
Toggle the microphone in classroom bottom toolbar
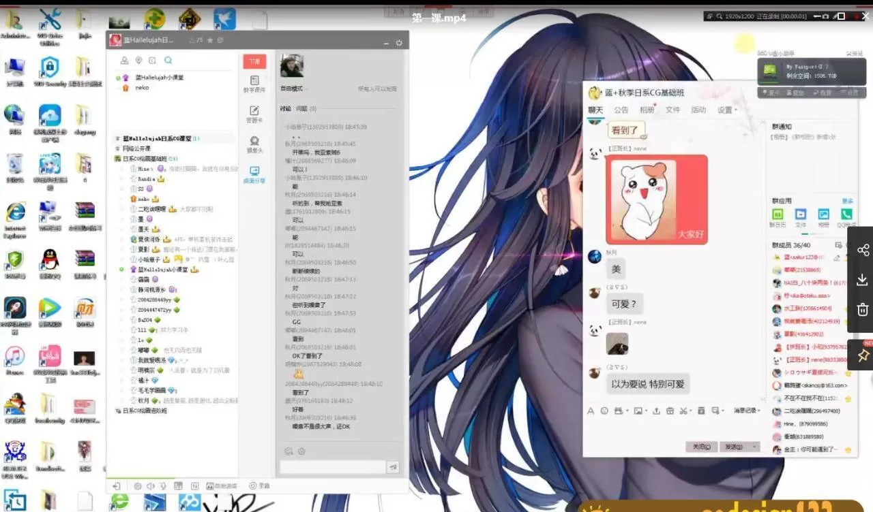click(163, 486)
